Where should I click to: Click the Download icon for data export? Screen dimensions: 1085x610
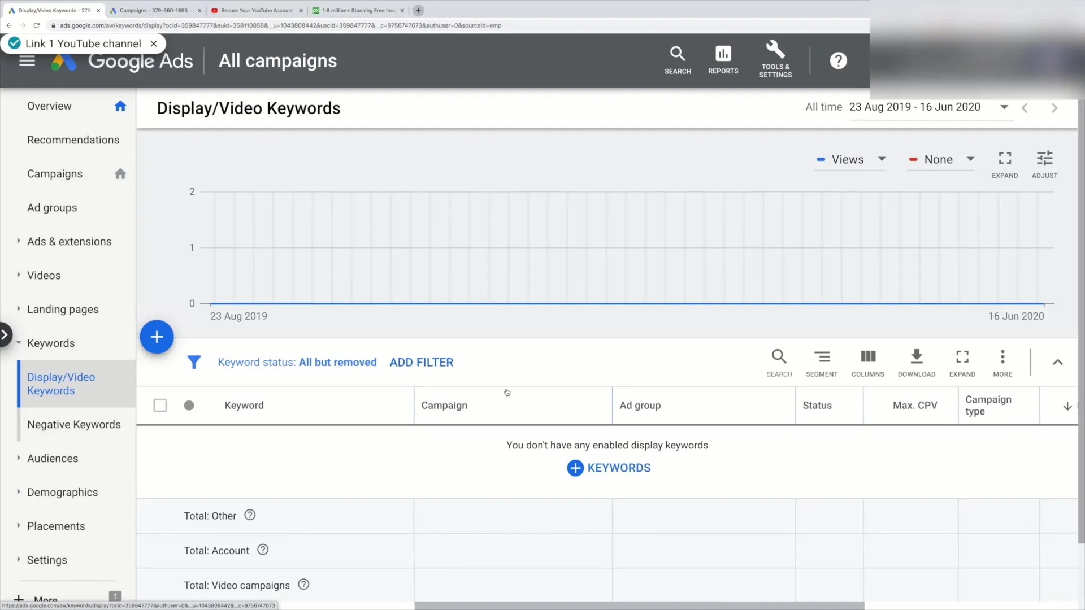[x=917, y=356]
